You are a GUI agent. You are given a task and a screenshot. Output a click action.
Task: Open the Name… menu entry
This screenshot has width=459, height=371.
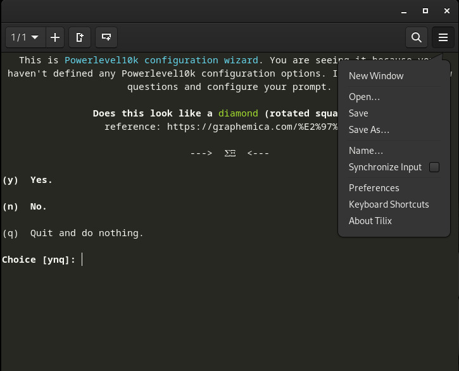(x=394, y=151)
